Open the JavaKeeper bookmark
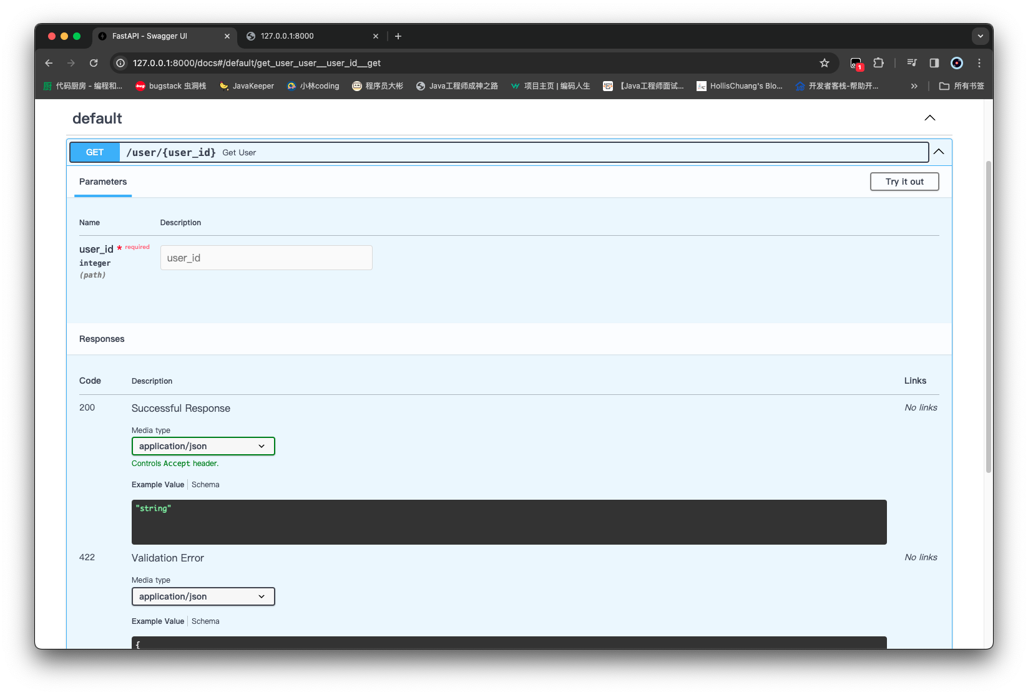Viewport: 1028px width, 695px height. coord(247,86)
